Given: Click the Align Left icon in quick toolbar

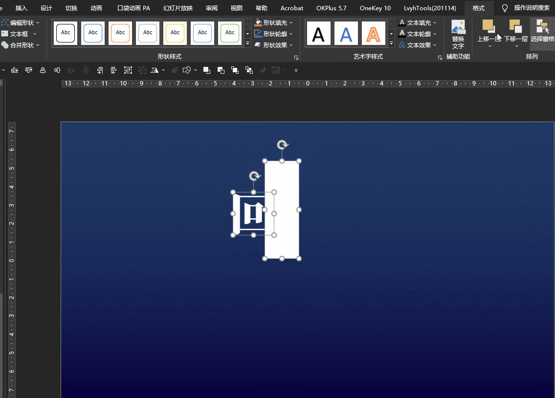Looking at the screenshot, I should coord(113,70).
